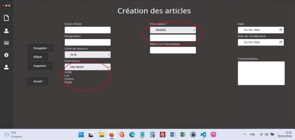The image size is (295, 140).
Task: Click the Date field showing 19/02/2024
Action: tap(261, 30)
